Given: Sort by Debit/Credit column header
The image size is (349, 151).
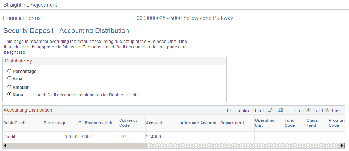Looking at the screenshot, I should [15, 123].
